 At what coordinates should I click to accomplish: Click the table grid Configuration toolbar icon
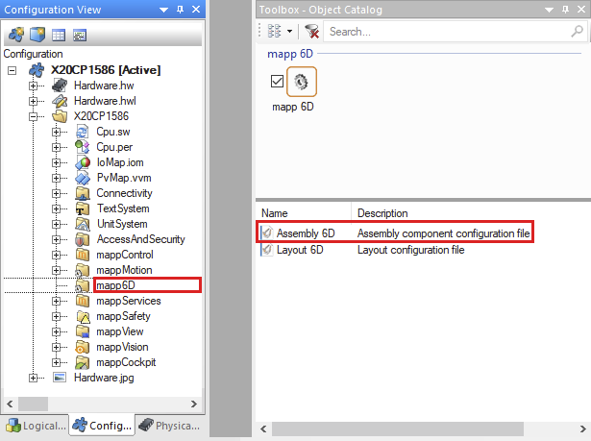pos(59,35)
